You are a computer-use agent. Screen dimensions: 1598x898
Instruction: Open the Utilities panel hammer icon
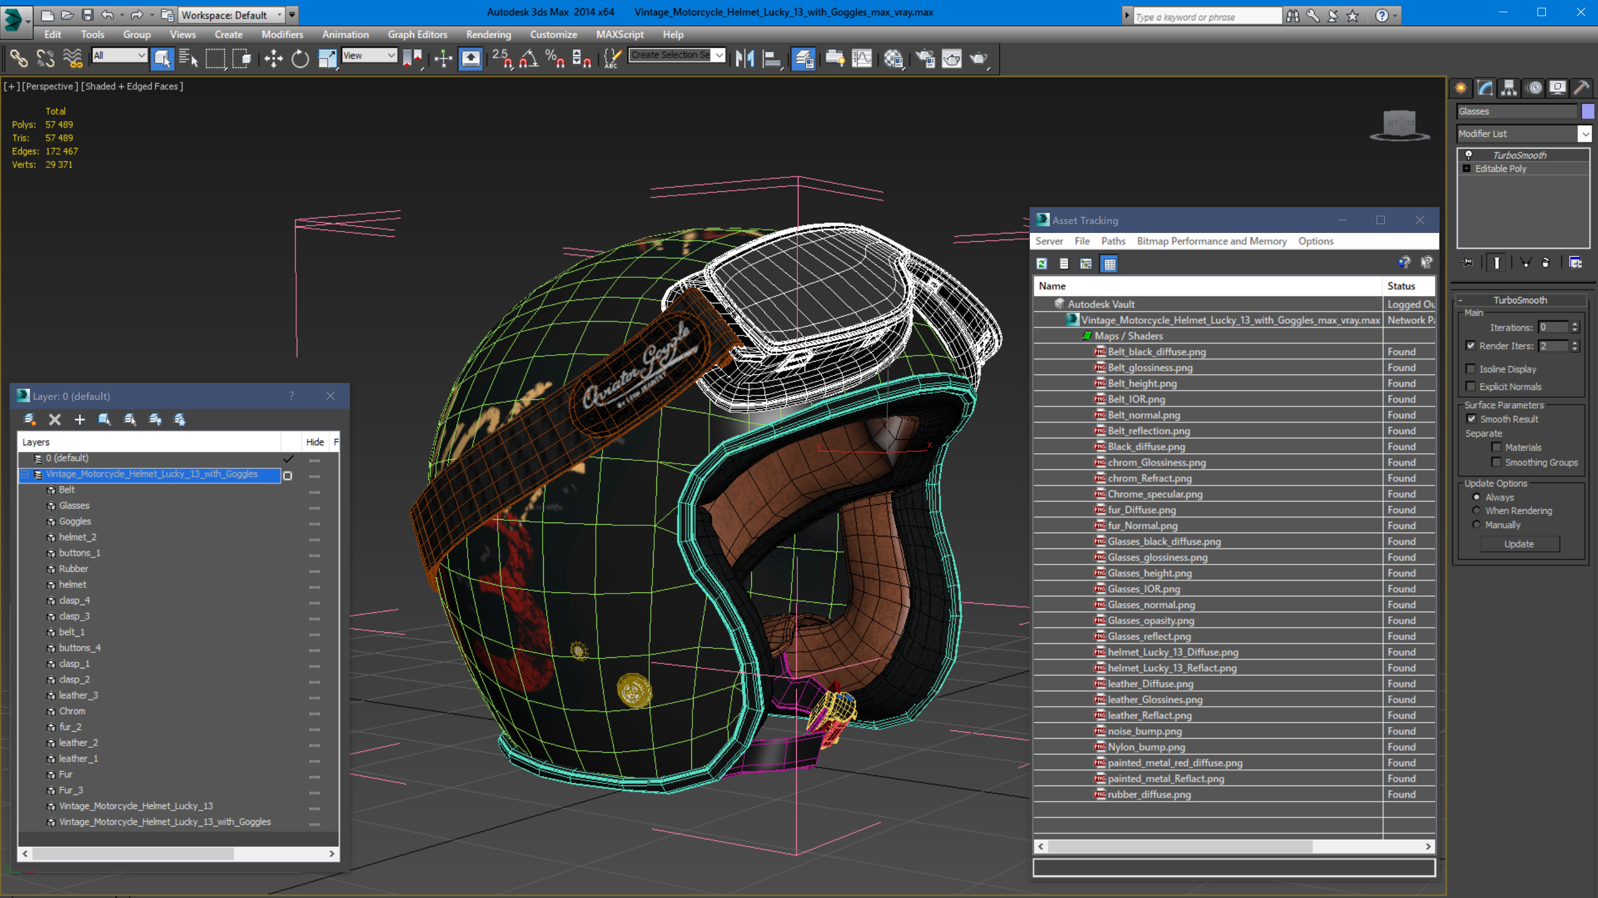coord(1581,88)
